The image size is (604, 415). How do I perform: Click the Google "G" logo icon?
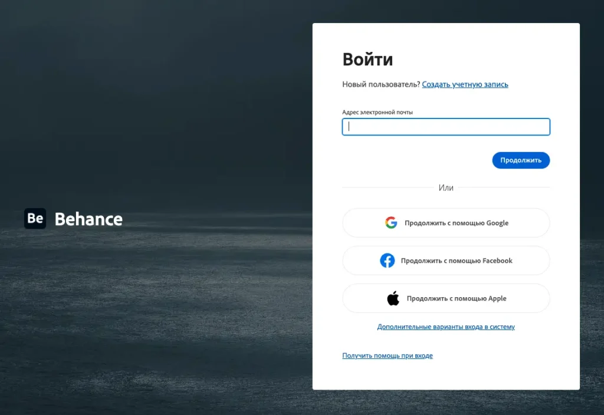pos(391,223)
